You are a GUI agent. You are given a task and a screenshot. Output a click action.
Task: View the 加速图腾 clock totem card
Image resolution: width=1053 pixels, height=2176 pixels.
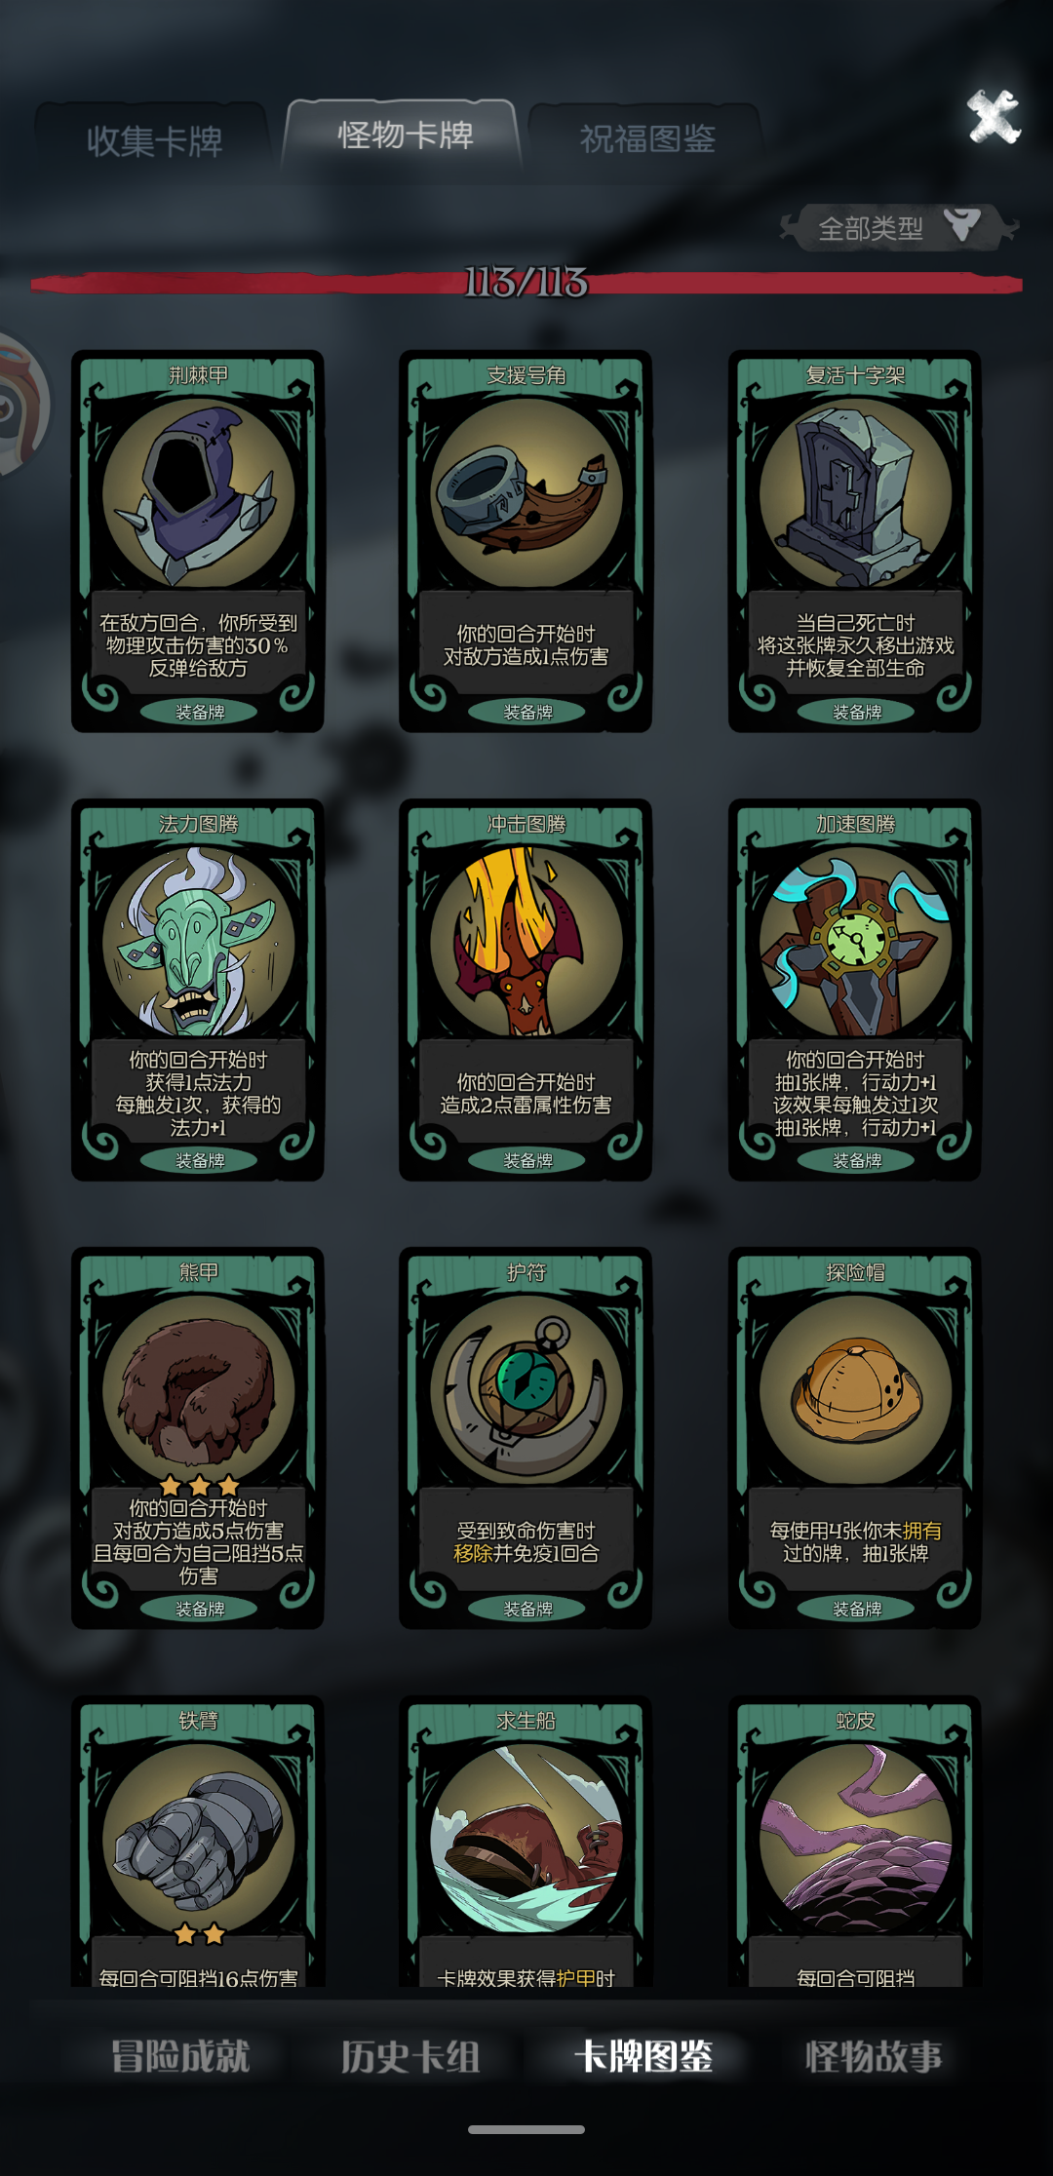pos(855,990)
